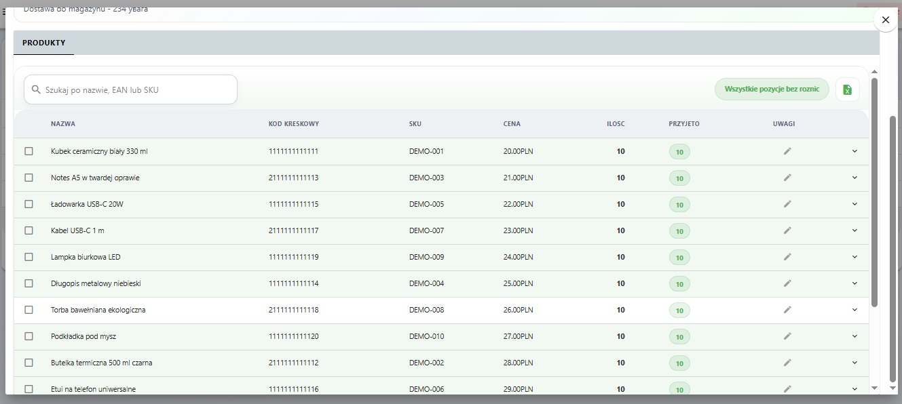902x404 pixels.
Task: Edit notes for Lampka biurkowa LED
Action: [x=787, y=257]
